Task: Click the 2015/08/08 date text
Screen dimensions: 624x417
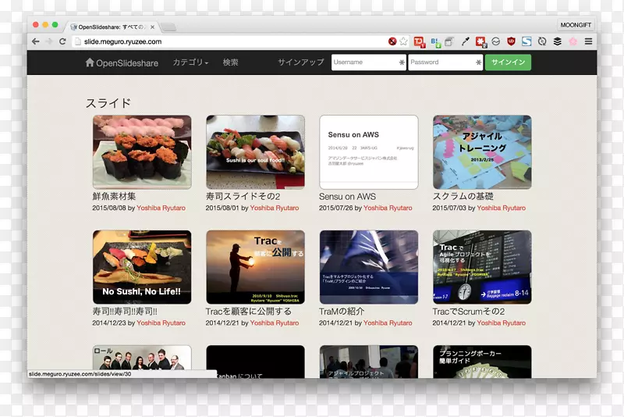Action: 109,208
